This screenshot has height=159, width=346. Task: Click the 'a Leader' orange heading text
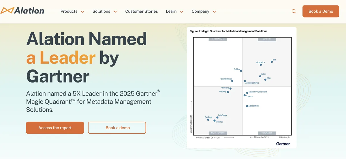coord(61,57)
